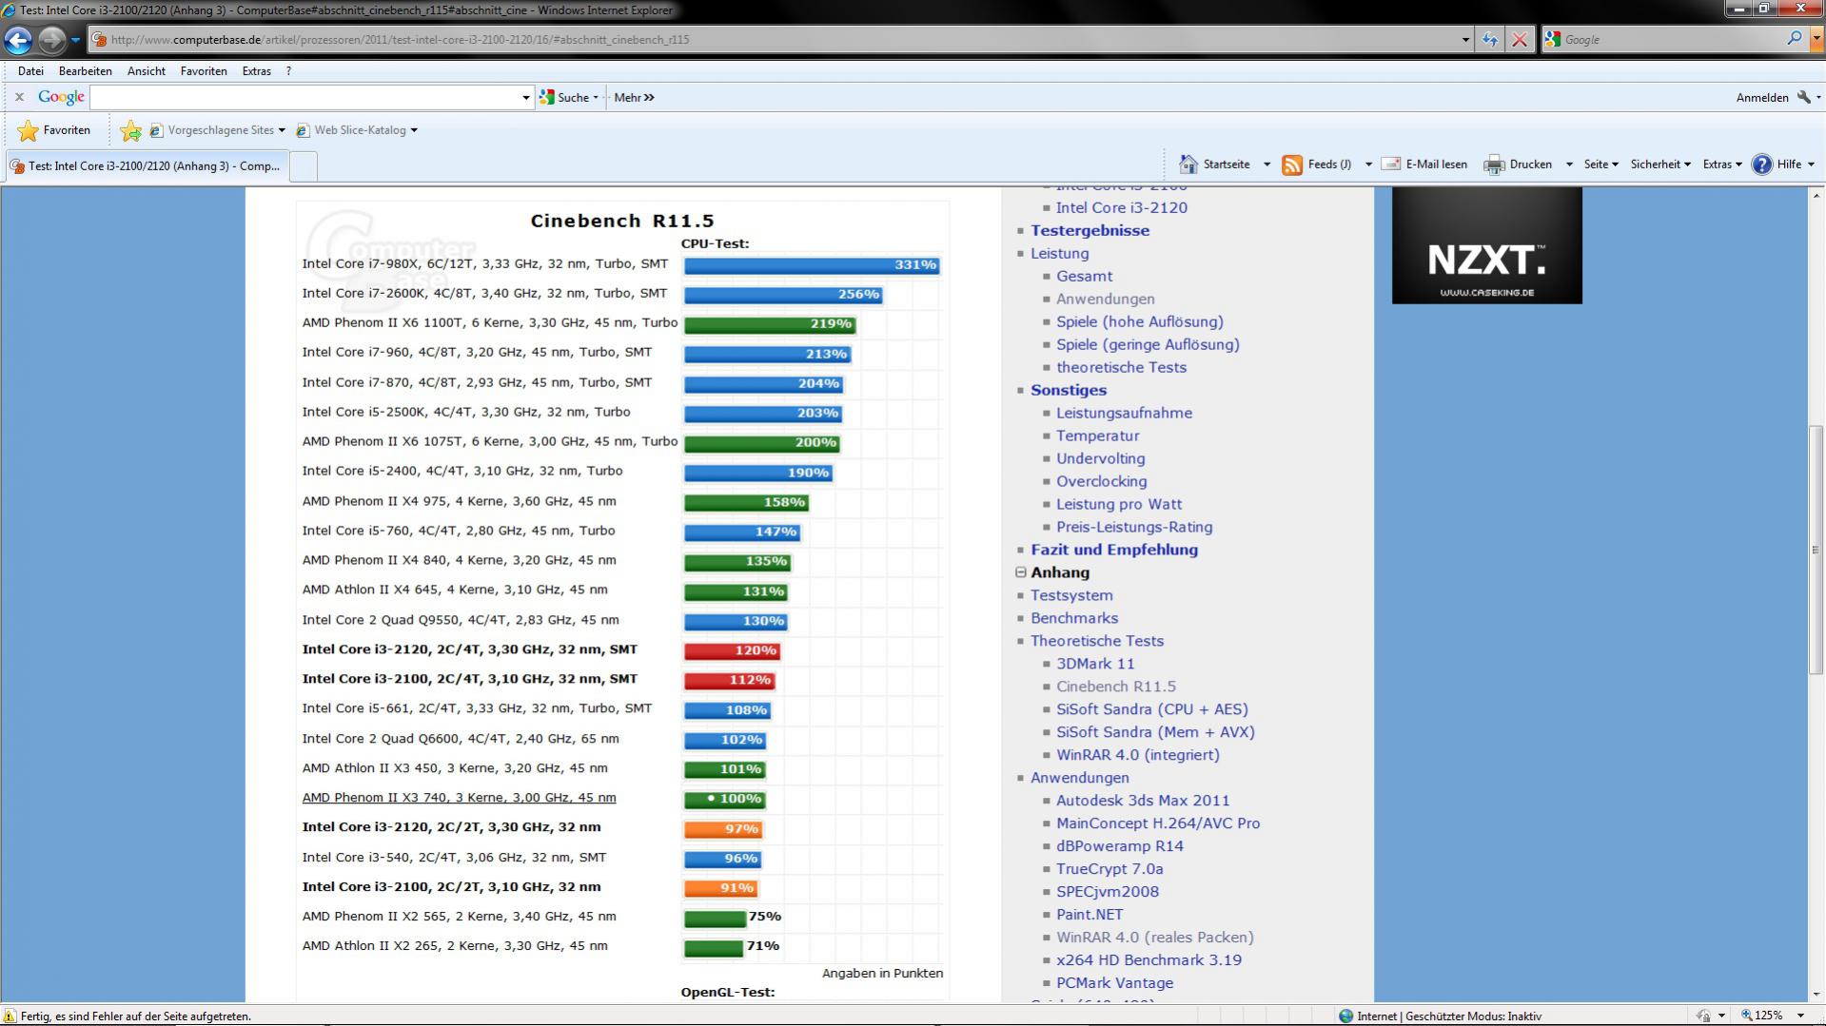Click the Feeds RSS icon

pyautogui.click(x=1292, y=165)
